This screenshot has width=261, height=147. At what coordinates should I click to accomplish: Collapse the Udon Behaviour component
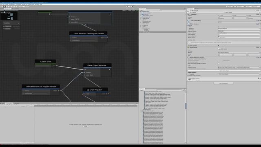tap(188, 58)
